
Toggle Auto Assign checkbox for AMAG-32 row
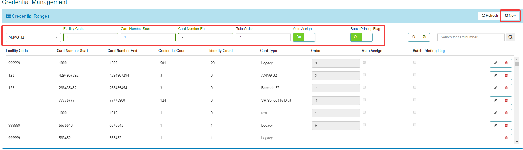click(x=364, y=75)
